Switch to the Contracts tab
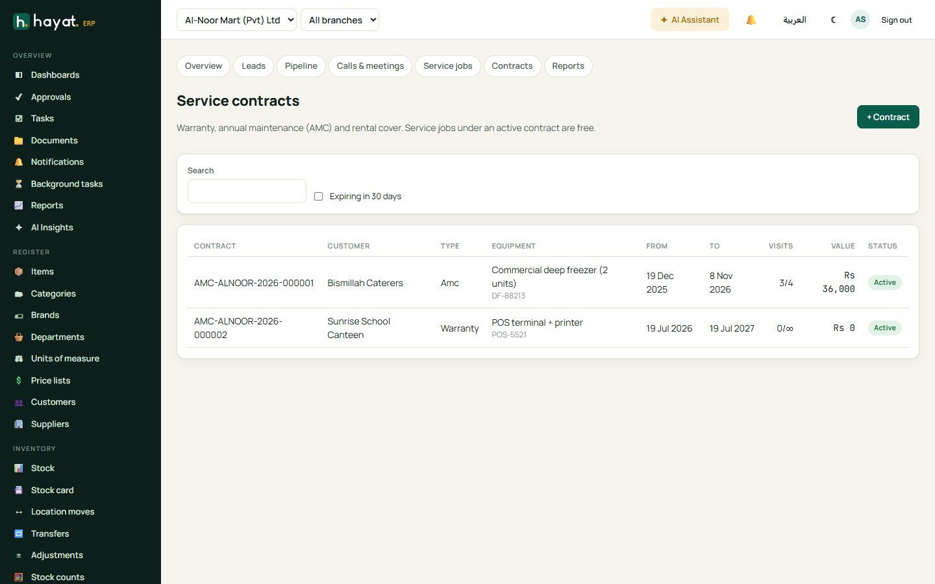The image size is (935, 584). [512, 66]
